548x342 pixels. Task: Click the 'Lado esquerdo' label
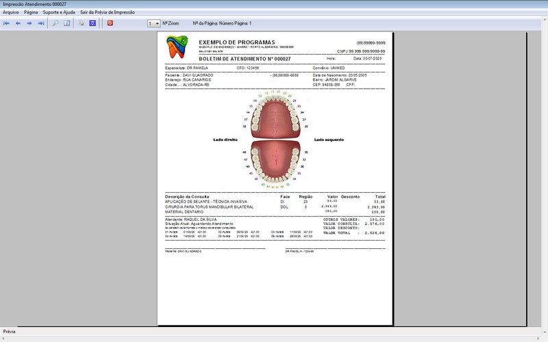click(329, 140)
